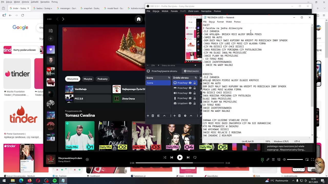Toggle repeat in Spotify player

[x=195, y=157]
